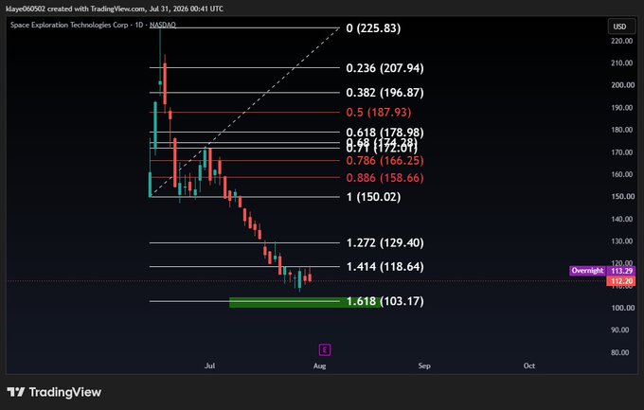The width and height of the screenshot is (644, 410).
Task: Click the Overnight price label
Action: coord(587,271)
